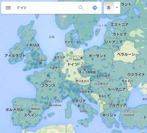Select the イタリア country label
The height and width of the screenshot is (133, 147).
coord(79,101)
